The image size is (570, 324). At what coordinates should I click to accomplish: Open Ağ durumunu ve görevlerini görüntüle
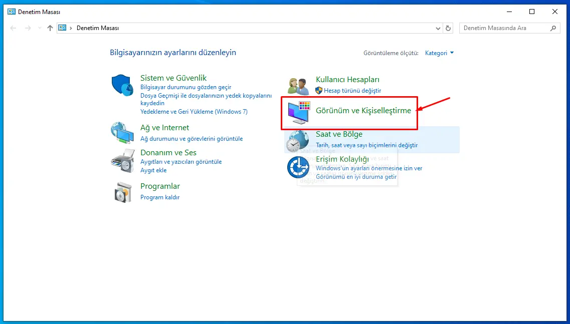coord(192,139)
